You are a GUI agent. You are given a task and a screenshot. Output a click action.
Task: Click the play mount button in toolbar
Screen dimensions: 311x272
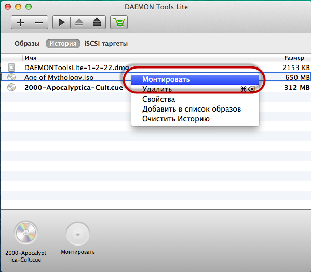61,22
